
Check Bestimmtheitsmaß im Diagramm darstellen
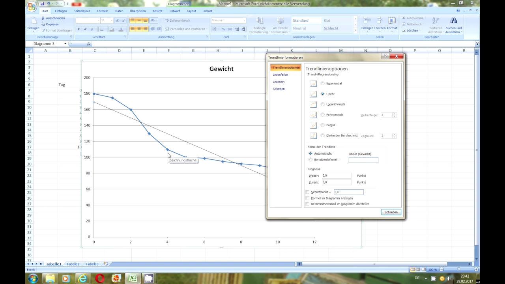coord(308,204)
